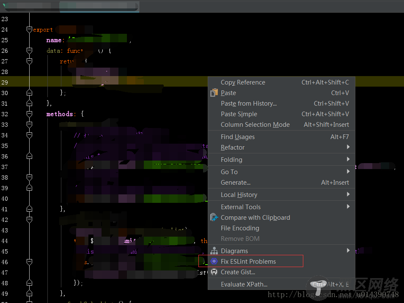This screenshot has width=404, height=303.
Task: Click fold end marker at line 36
Action: [29, 156]
